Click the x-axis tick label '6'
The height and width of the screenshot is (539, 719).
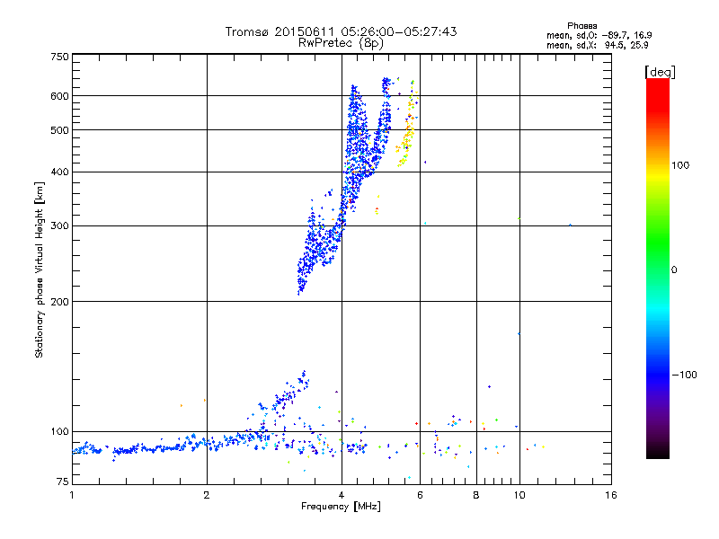[420, 495]
